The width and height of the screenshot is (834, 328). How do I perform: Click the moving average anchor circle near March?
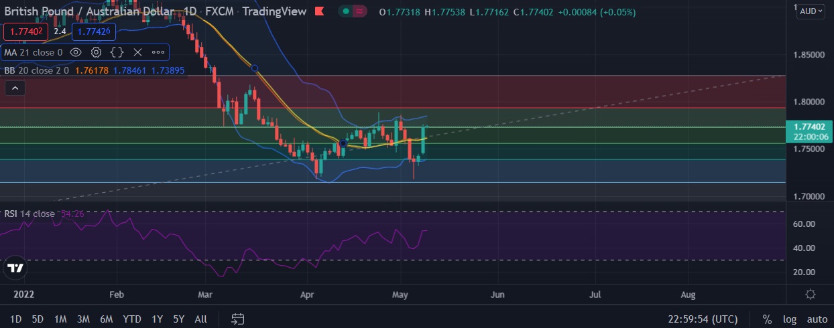coord(254,68)
